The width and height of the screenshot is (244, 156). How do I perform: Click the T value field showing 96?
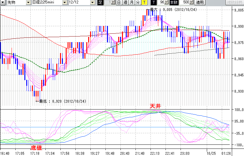click(161, 2)
